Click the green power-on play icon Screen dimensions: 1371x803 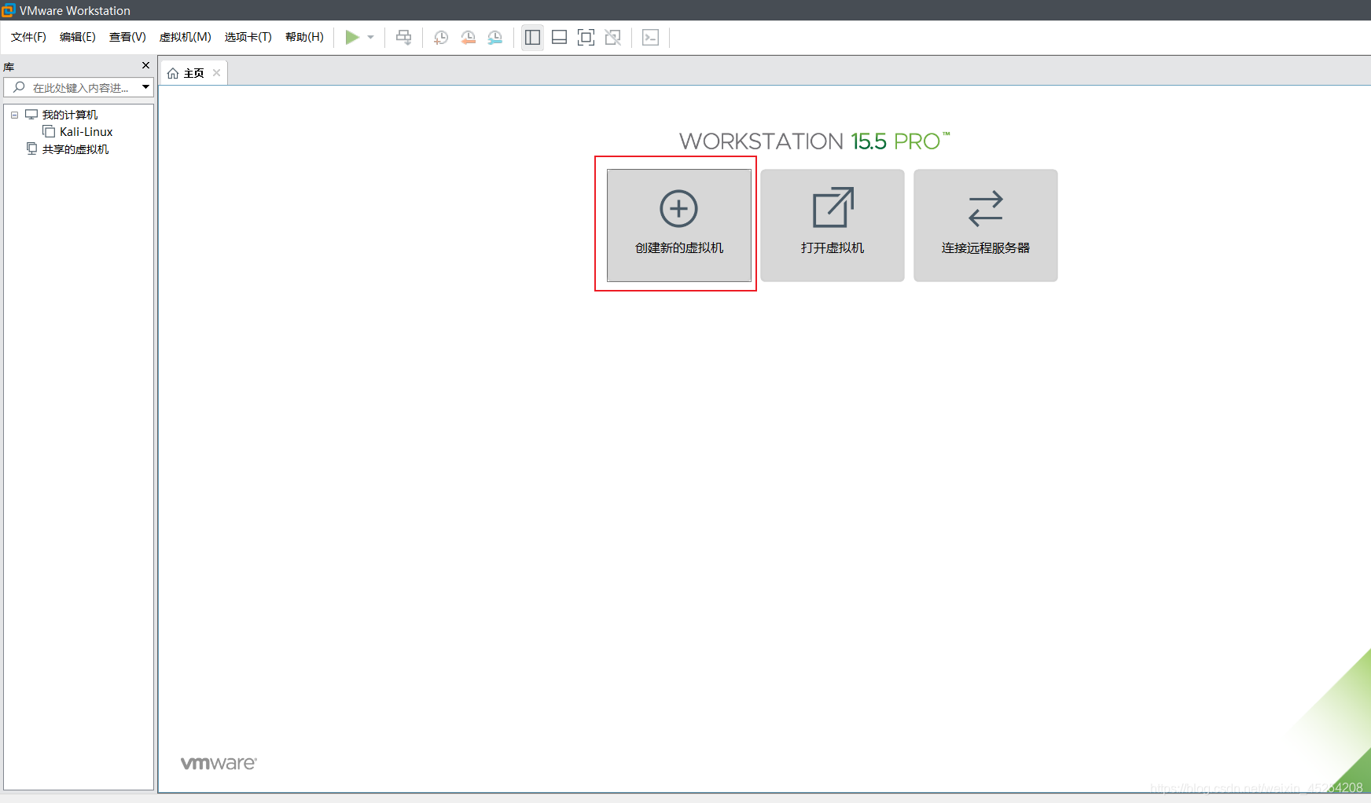tap(352, 37)
